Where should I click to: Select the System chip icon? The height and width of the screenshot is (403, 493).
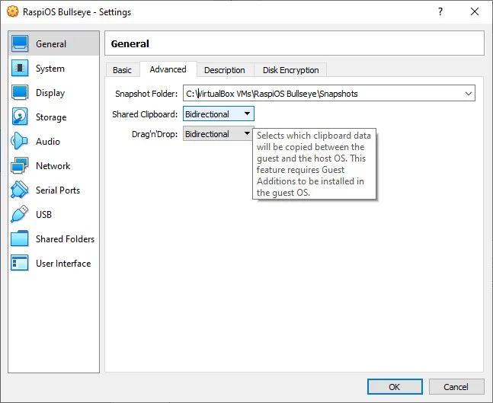[x=20, y=69]
